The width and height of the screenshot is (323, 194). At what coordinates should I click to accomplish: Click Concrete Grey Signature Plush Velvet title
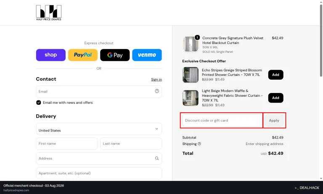[233, 40]
